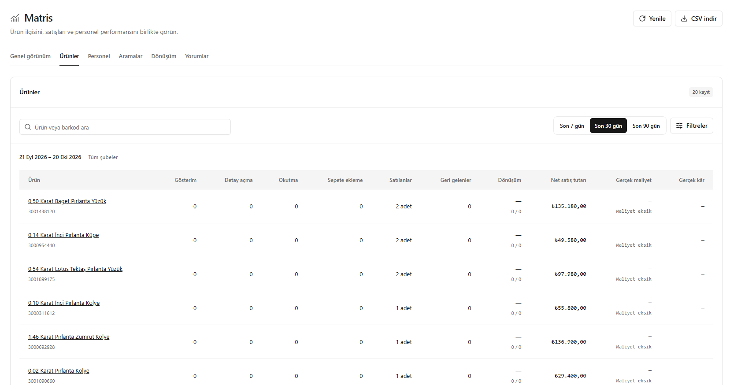Click the Matris chart icon
Screen dimensions: 730x385
[15, 18]
